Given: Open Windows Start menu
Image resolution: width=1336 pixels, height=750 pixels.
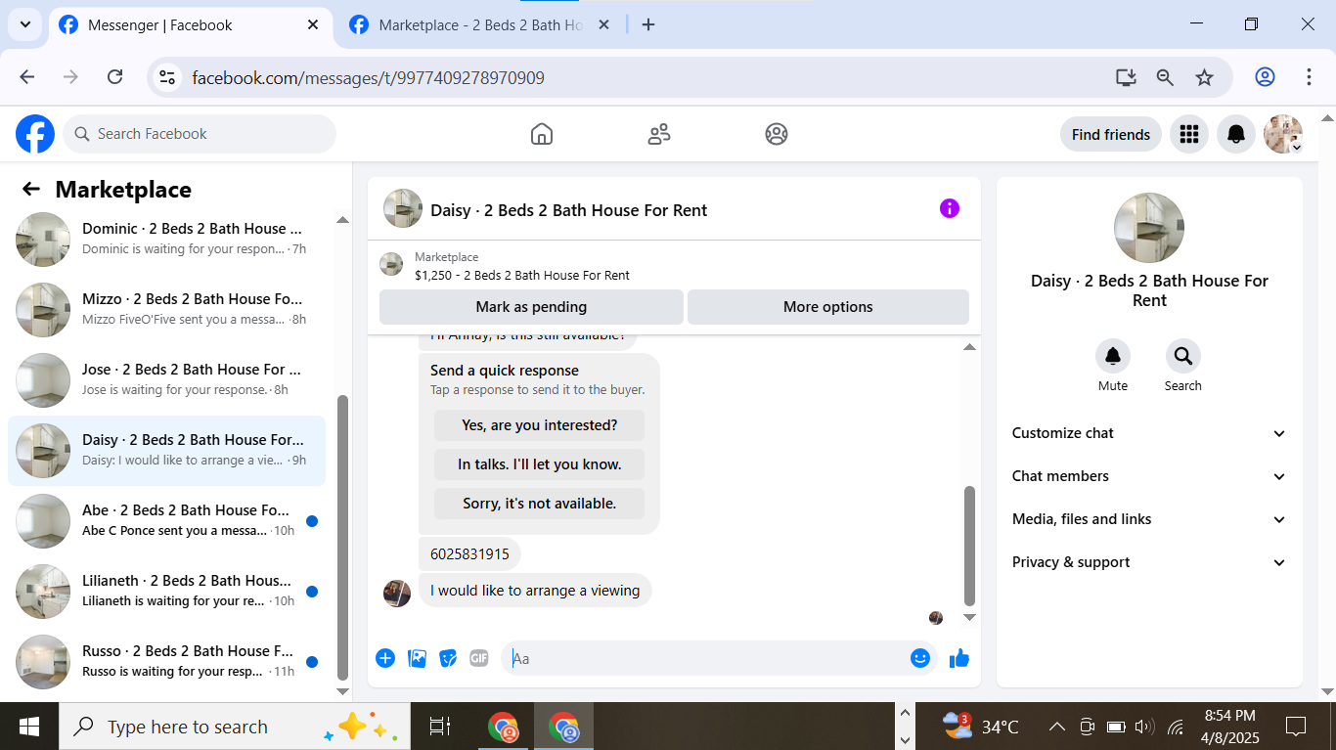Looking at the screenshot, I should pos(29,727).
